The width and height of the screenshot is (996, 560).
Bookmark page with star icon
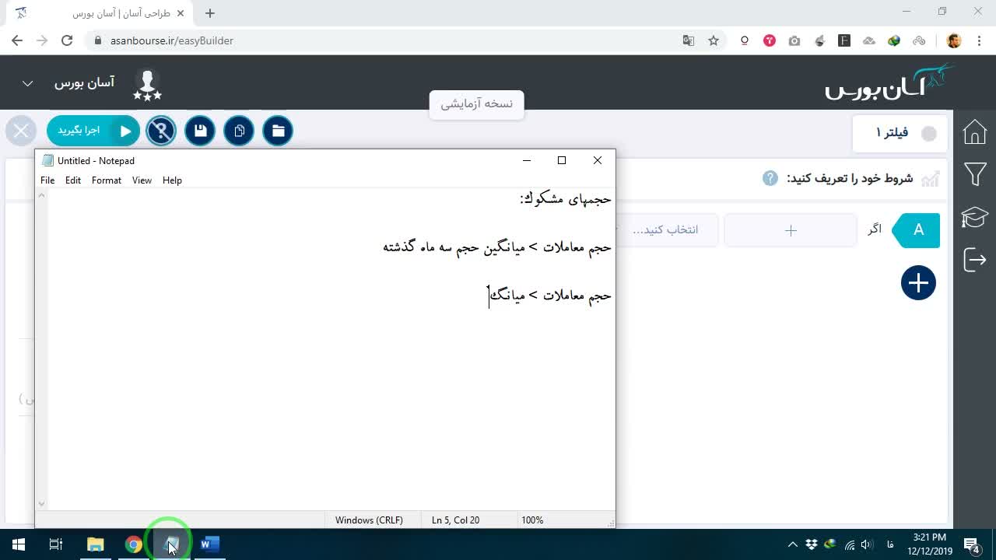714,40
